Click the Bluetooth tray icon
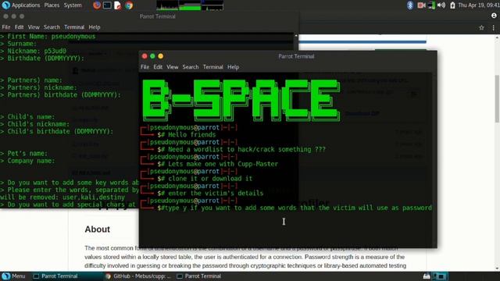Image resolution: width=500 pixels, height=281 pixels. 410,5
